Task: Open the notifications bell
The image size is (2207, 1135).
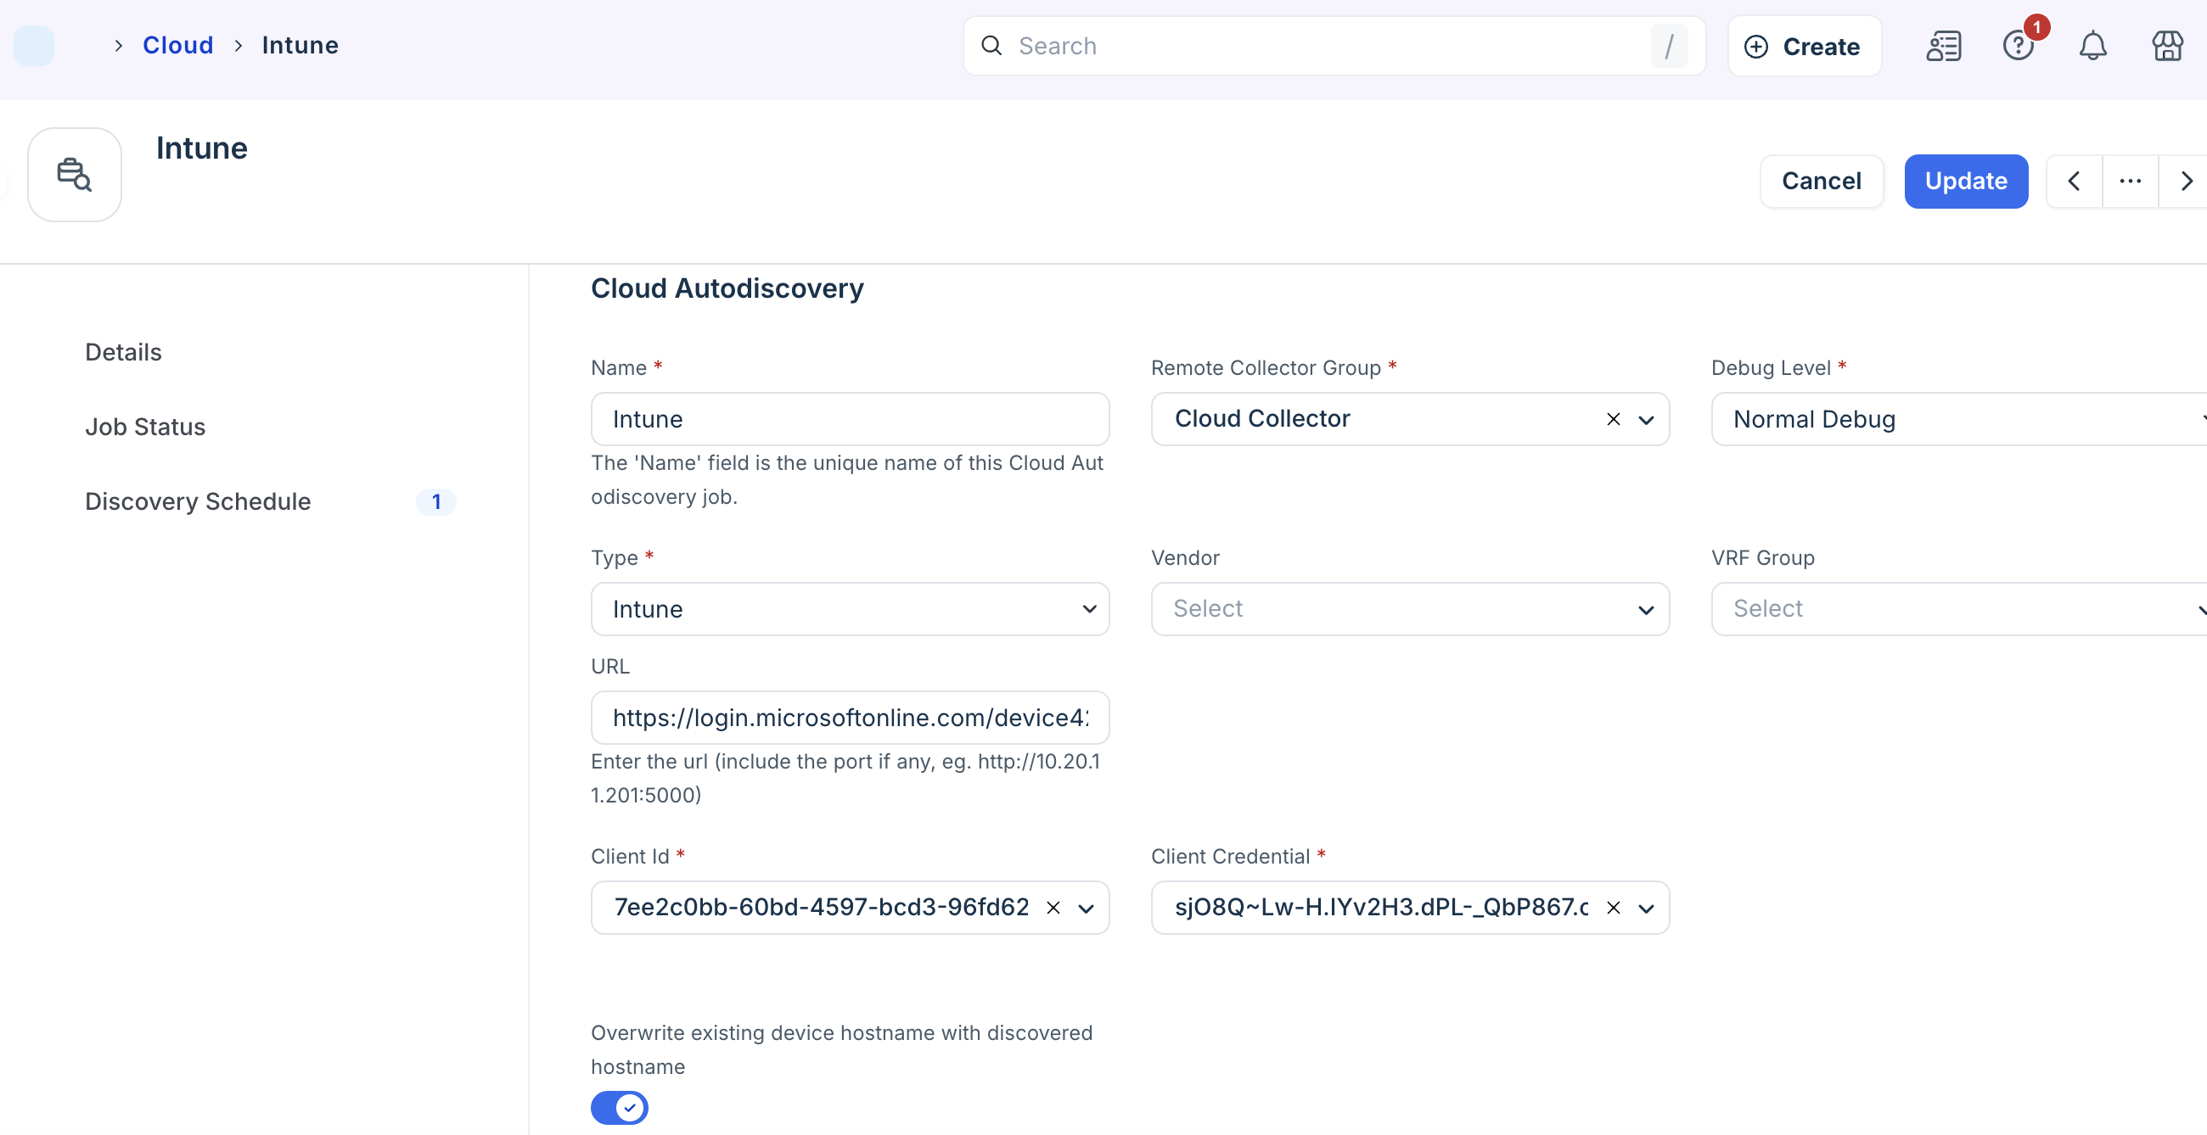Action: [x=2092, y=46]
